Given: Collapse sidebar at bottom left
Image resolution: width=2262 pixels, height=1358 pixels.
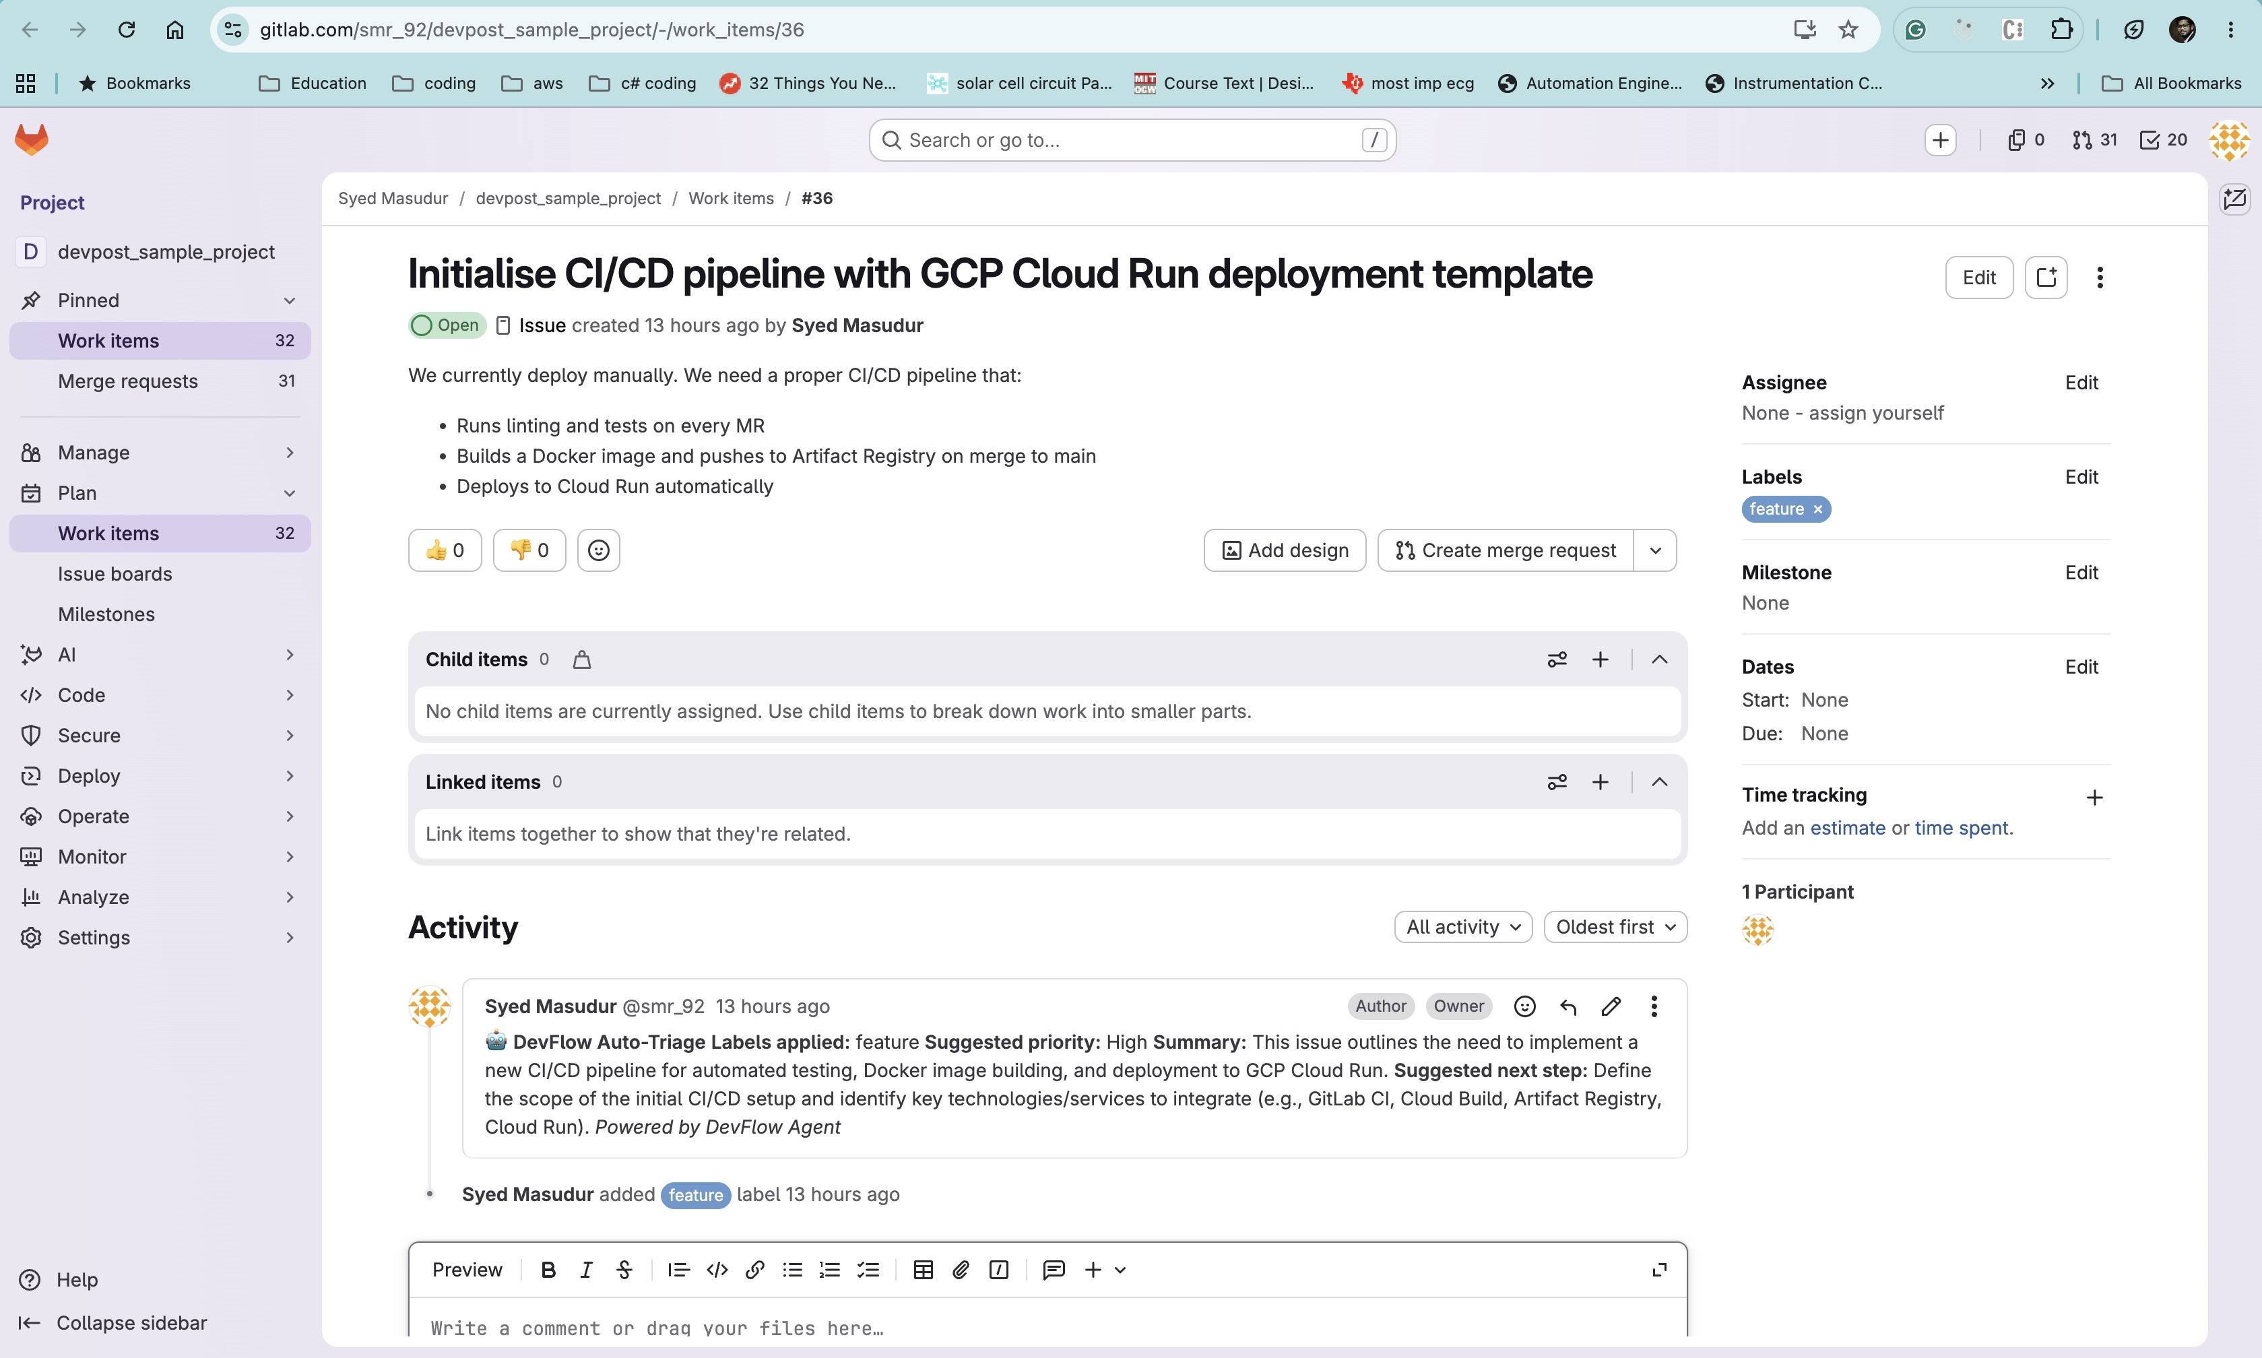Looking at the screenshot, I should click(113, 1323).
